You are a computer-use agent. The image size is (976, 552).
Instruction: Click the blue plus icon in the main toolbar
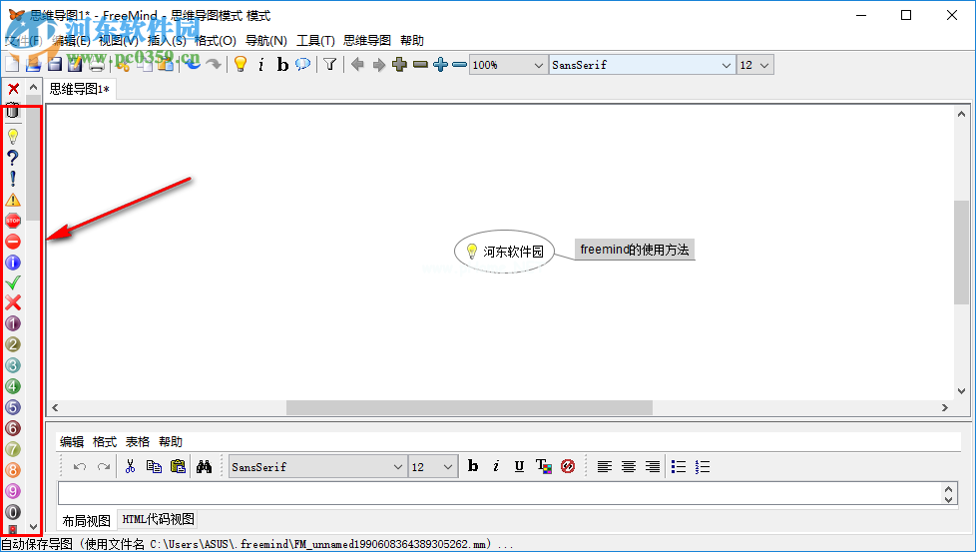[x=441, y=64]
